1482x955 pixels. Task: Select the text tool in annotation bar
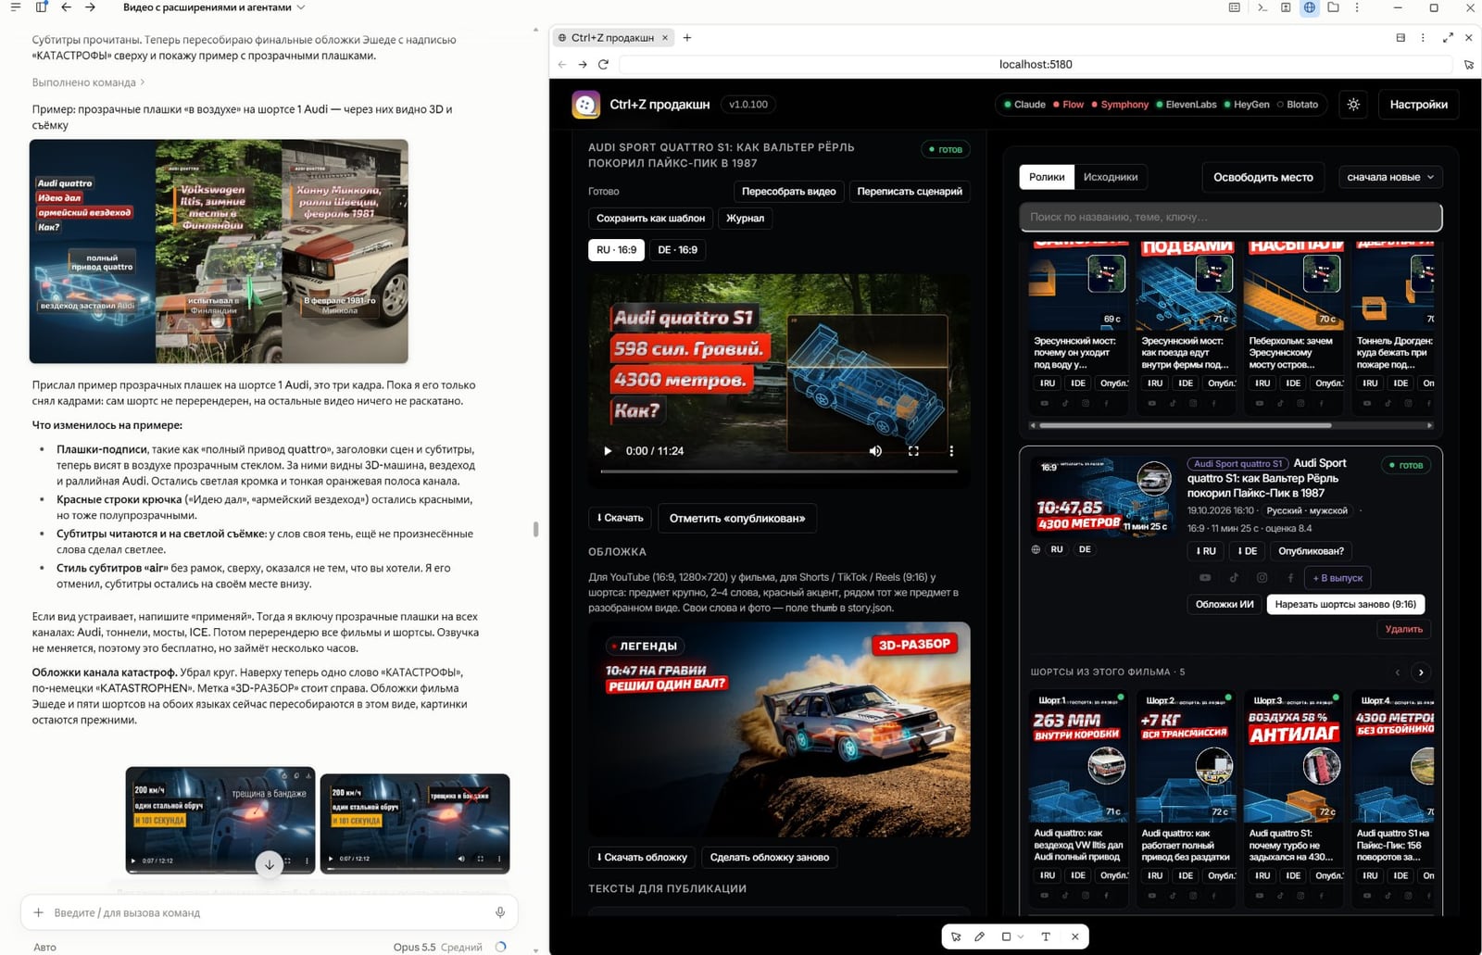click(x=1046, y=936)
